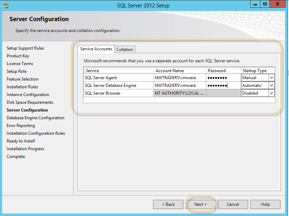Screen dimensions: 289x216
Task: Cancel the setup wizard
Action: pos(233,204)
